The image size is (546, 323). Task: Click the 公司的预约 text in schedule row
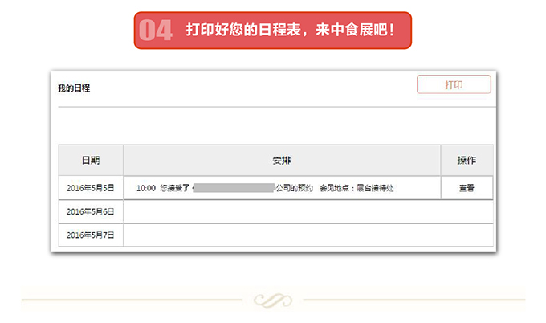(x=294, y=188)
